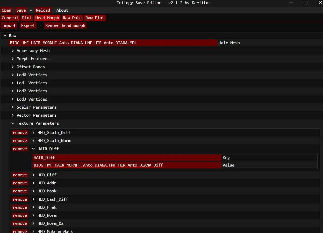Expand Offset Bones node
Viewport: 323px width, 233px height.
pos(13,67)
